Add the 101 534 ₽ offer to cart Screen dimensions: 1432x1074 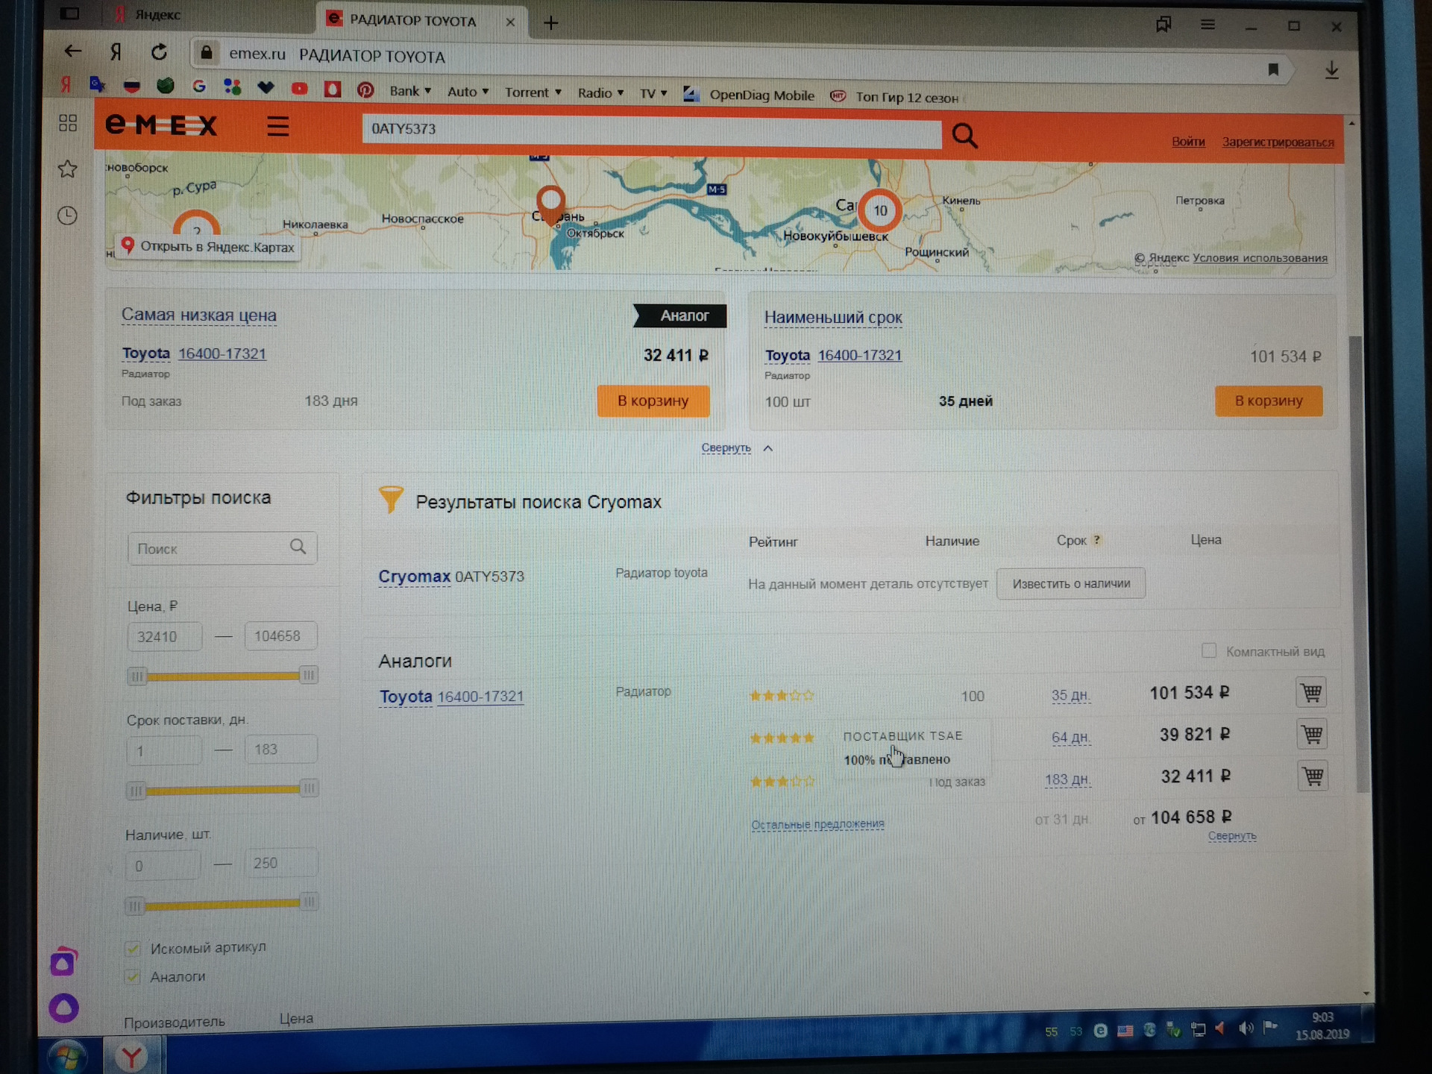tap(1311, 693)
